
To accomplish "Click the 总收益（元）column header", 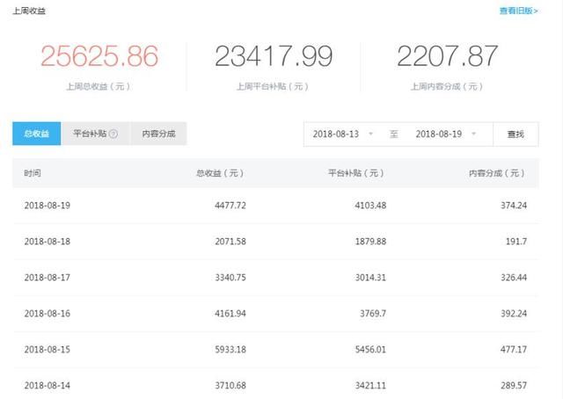I will click(220, 173).
